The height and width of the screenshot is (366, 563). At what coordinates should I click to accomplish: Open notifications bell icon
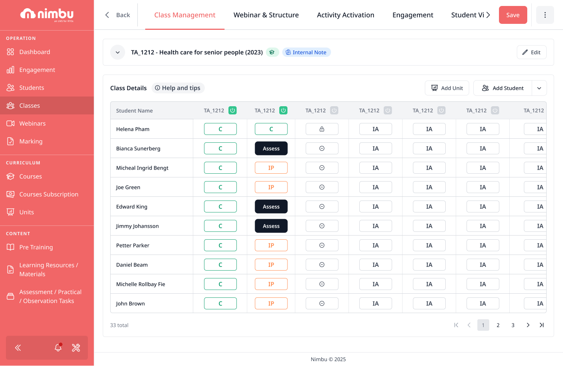tap(58, 348)
